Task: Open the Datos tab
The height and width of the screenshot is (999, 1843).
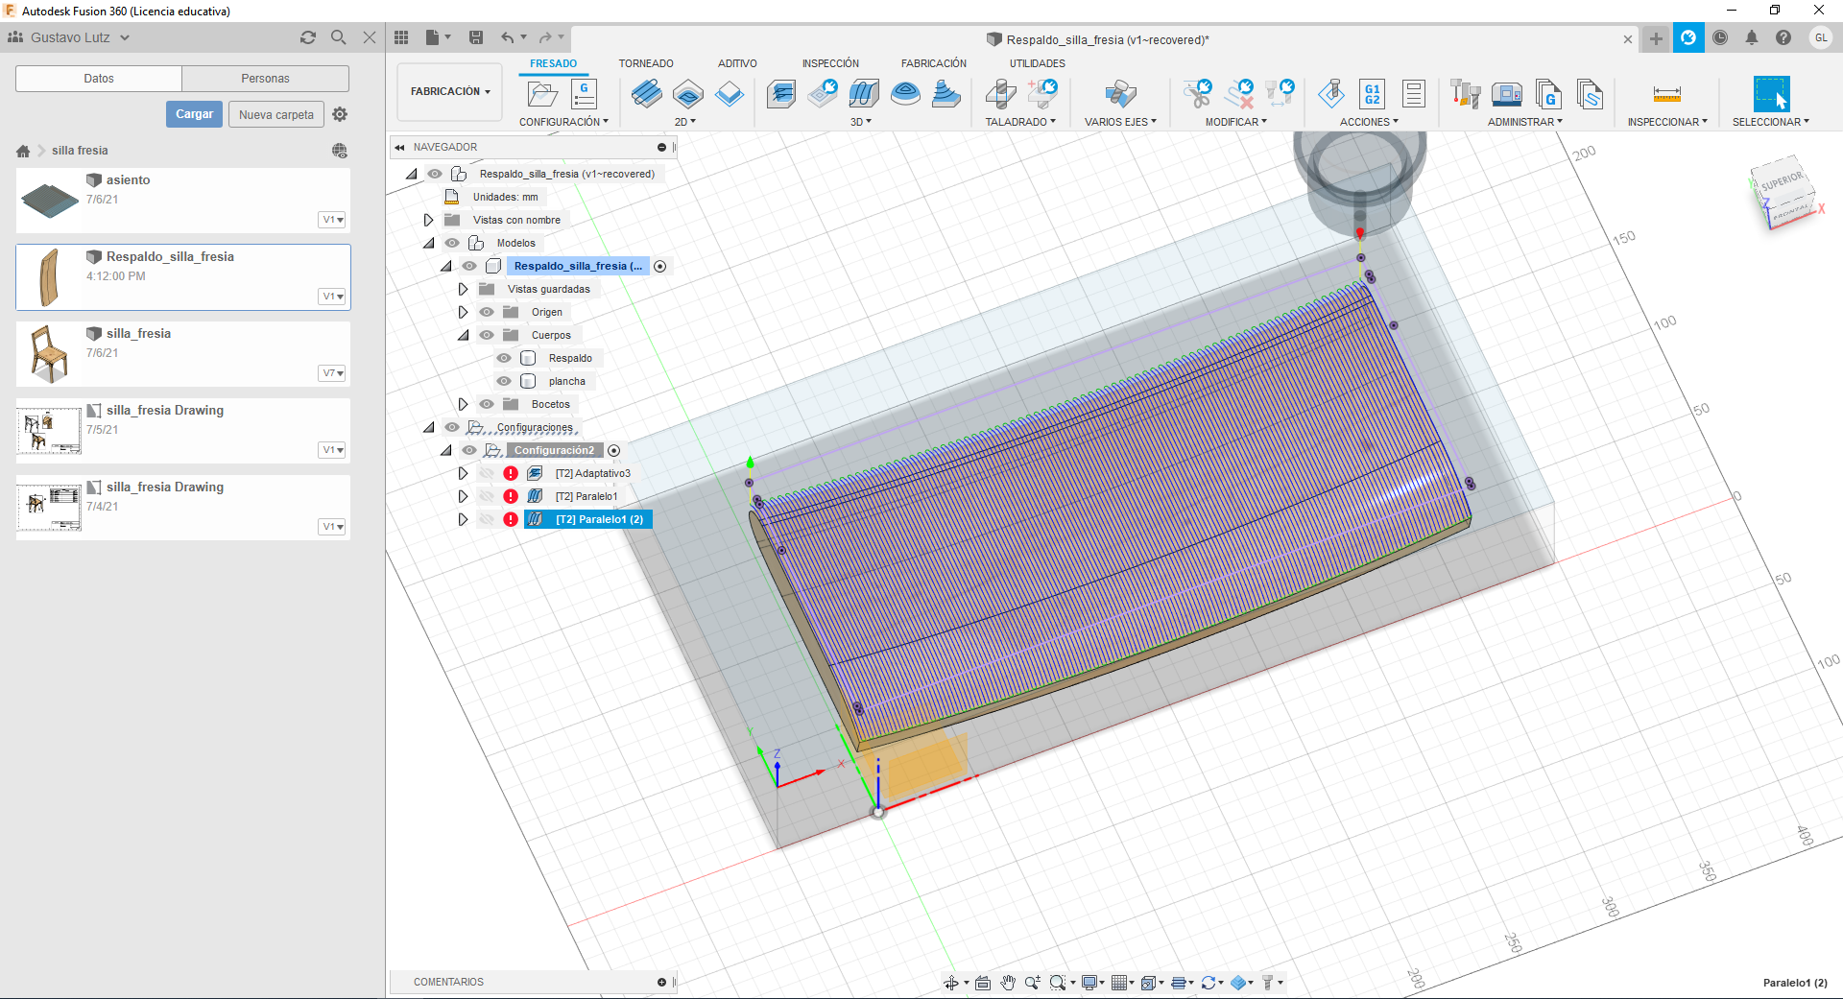Action: [x=99, y=79]
